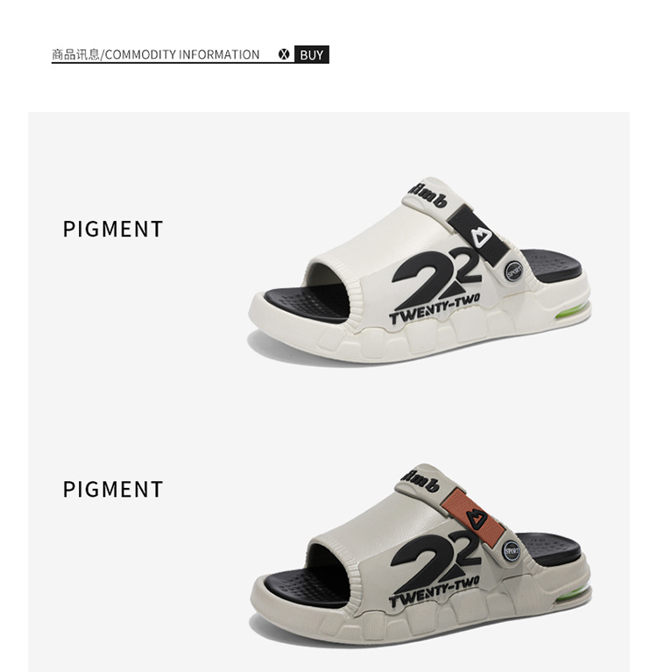657x672 pixels.
Task: Click the black BUY button
Action: pos(312,54)
